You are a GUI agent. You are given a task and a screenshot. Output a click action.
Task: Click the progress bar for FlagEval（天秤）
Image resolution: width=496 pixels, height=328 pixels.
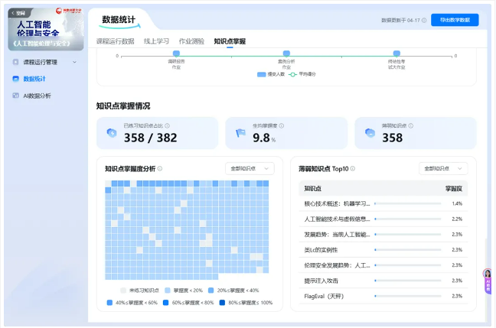[x=407, y=296]
